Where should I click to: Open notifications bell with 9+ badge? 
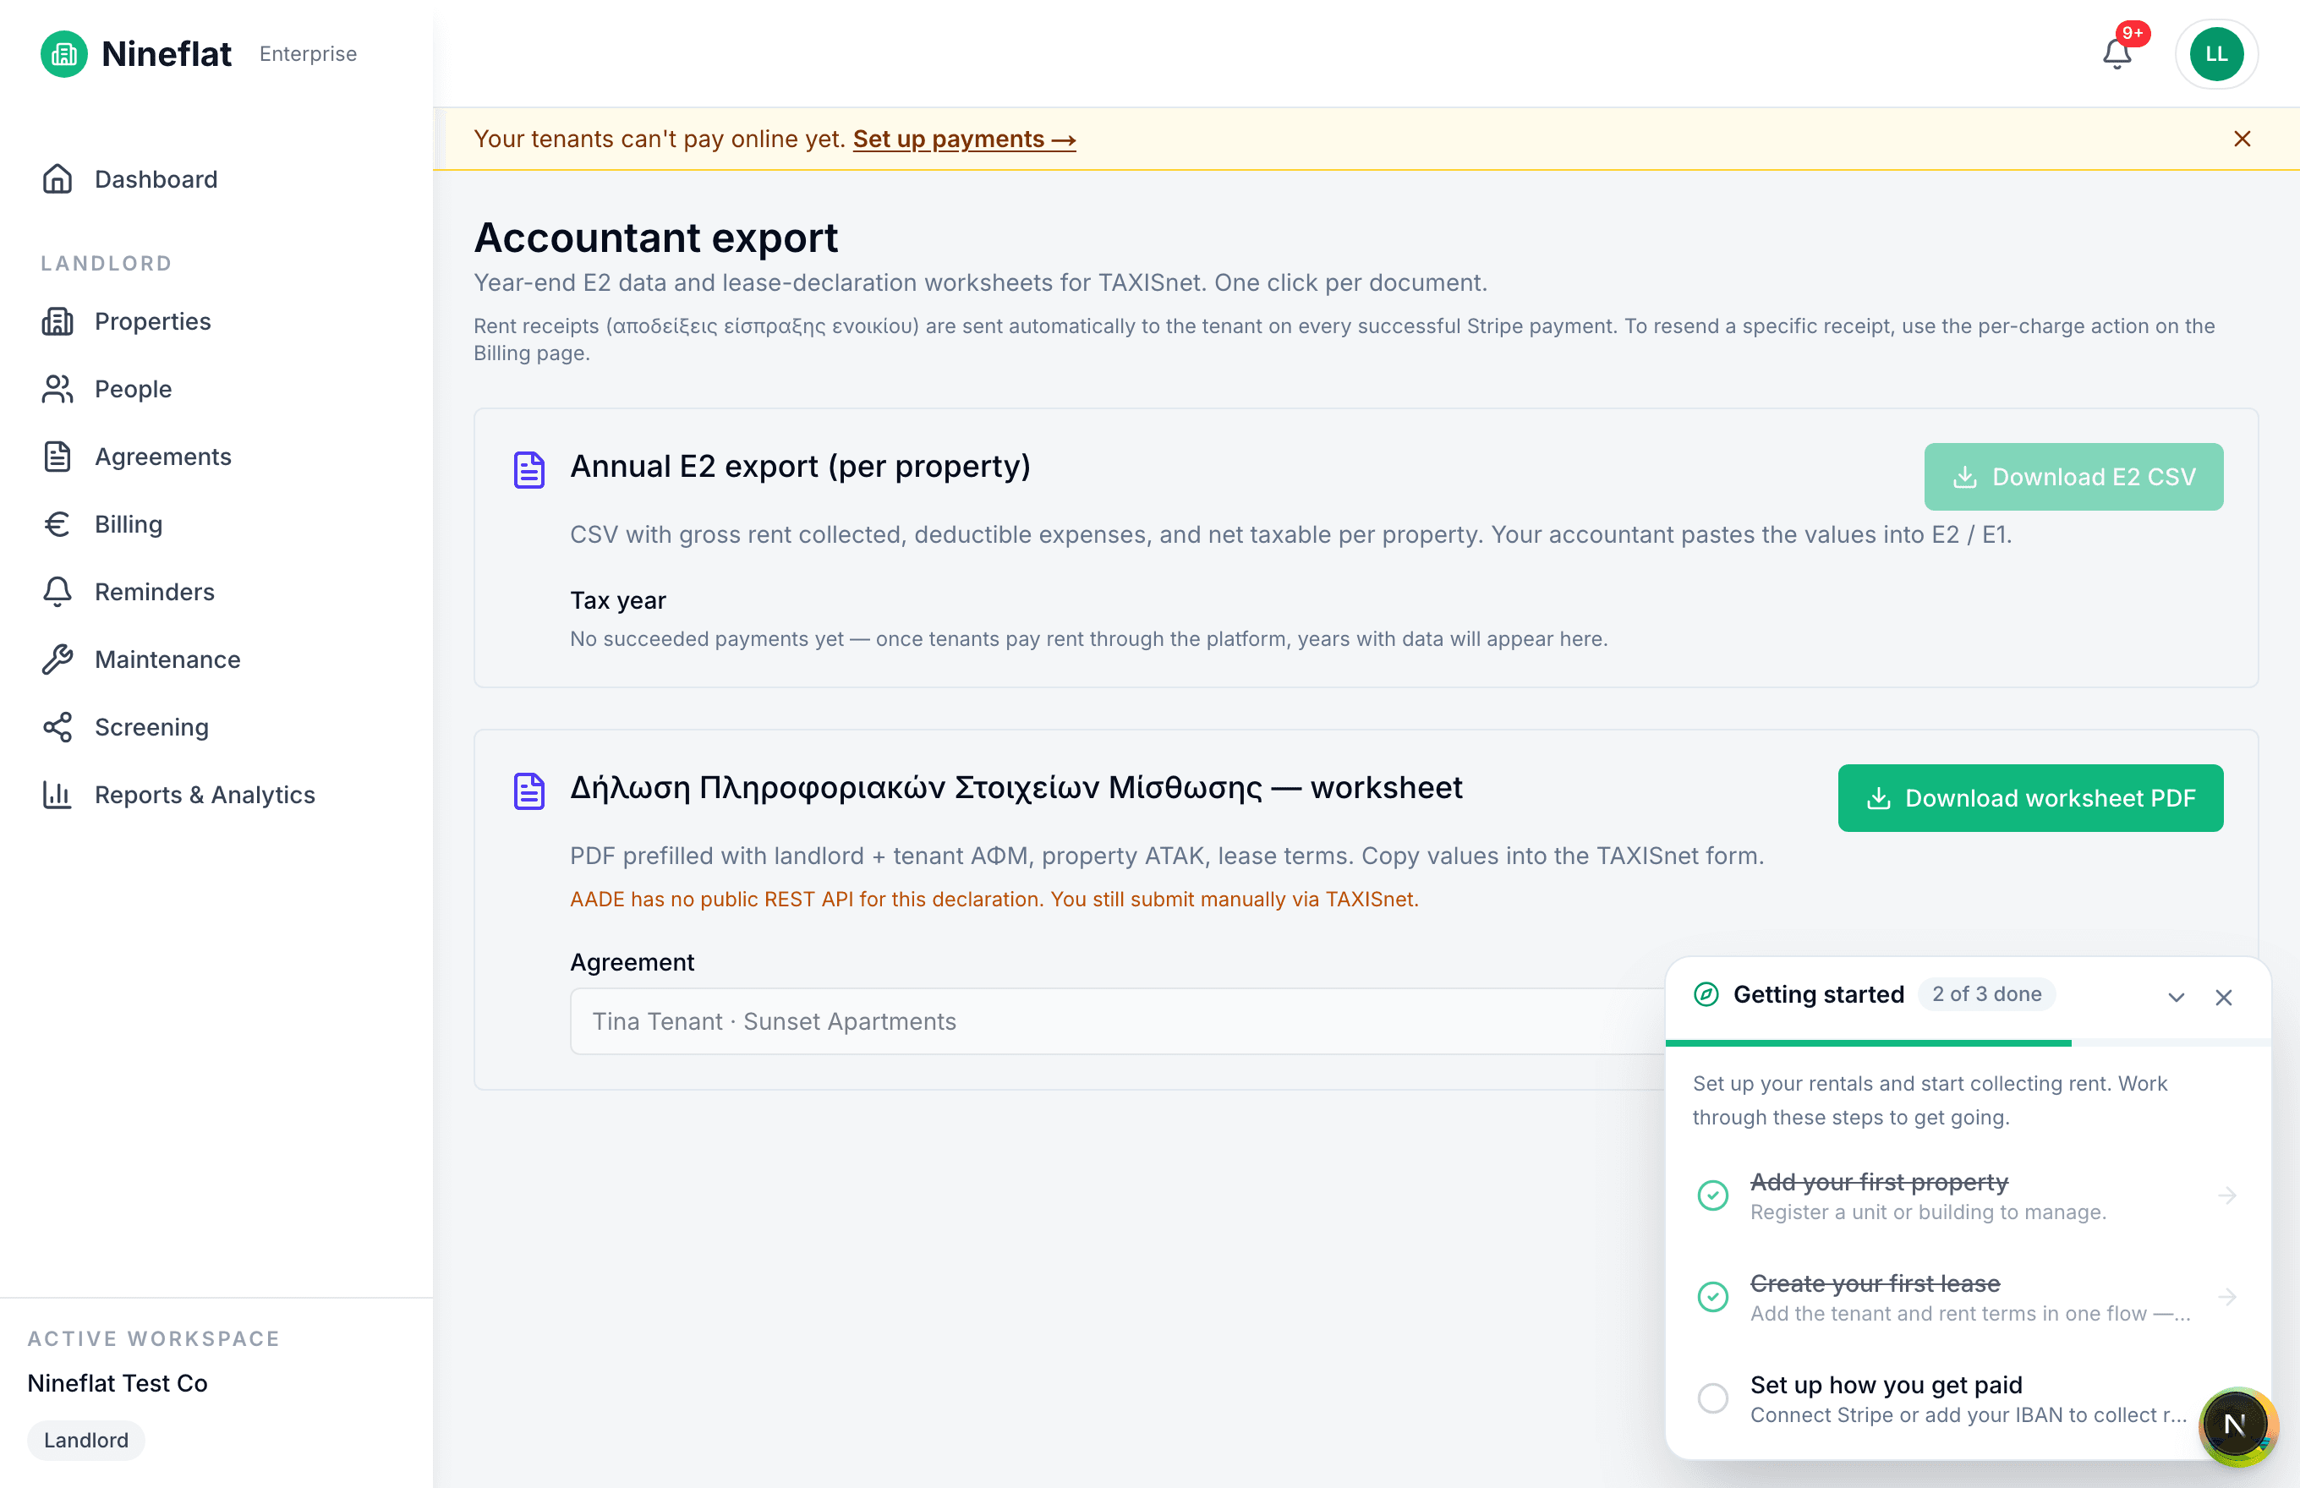coord(2117,54)
